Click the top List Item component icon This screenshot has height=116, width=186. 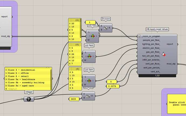click(x=93, y=36)
